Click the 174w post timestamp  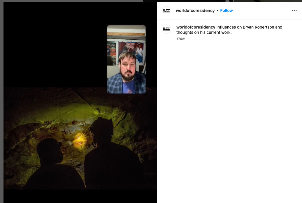[180, 39]
